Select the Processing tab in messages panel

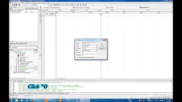22,93
